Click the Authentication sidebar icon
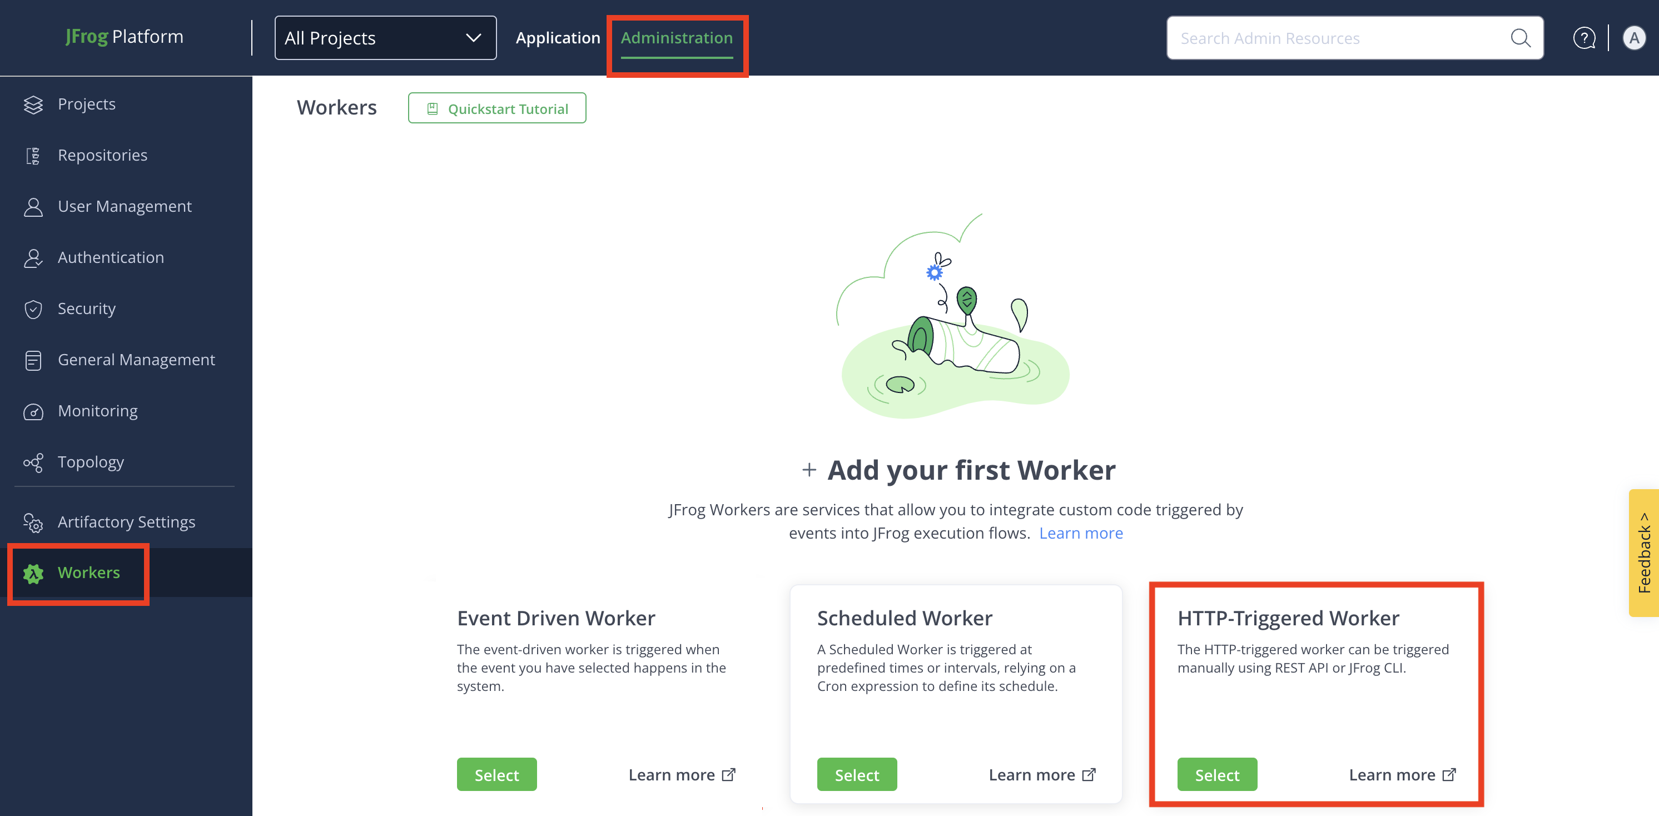The width and height of the screenshot is (1659, 816). [33, 257]
